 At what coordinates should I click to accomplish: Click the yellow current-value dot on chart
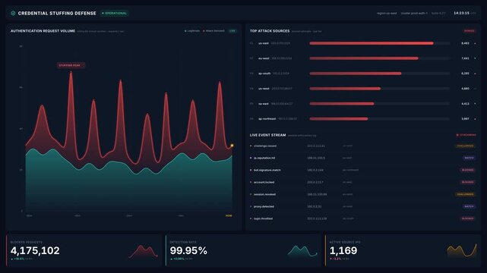tap(232, 146)
